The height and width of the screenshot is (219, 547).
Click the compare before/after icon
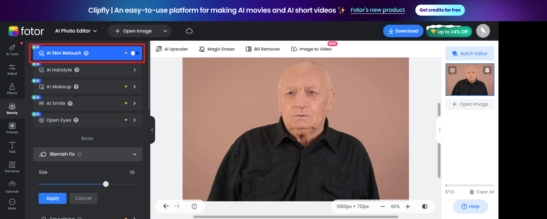point(424,206)
